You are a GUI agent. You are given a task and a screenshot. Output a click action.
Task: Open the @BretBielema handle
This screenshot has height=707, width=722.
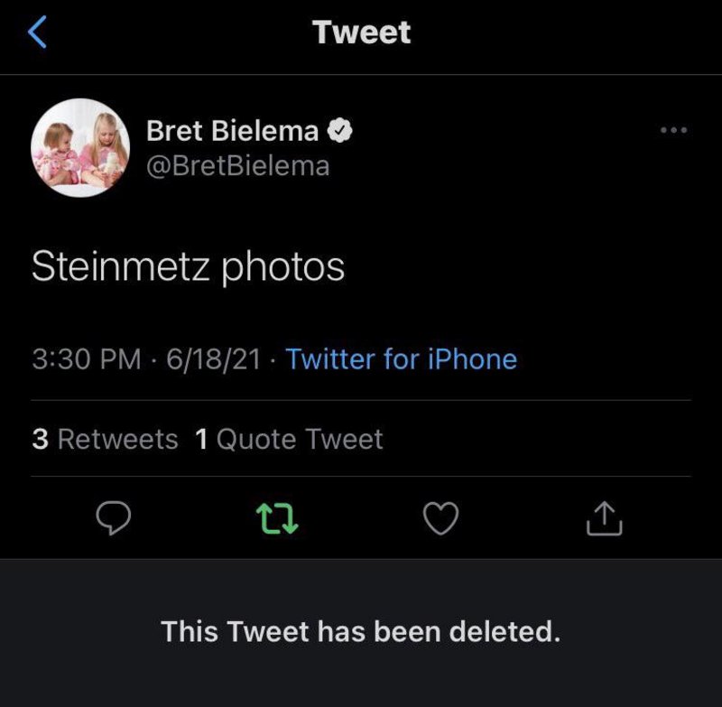click(x=237, y=166)
